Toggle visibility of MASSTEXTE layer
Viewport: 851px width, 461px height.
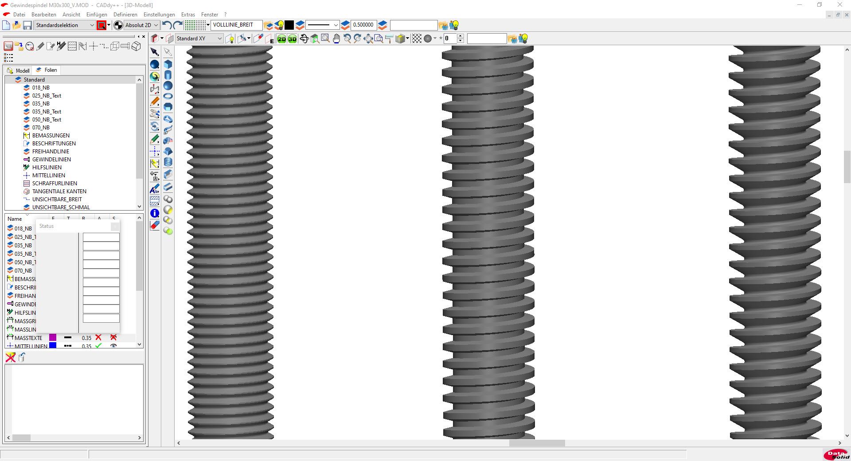(113, 338)
